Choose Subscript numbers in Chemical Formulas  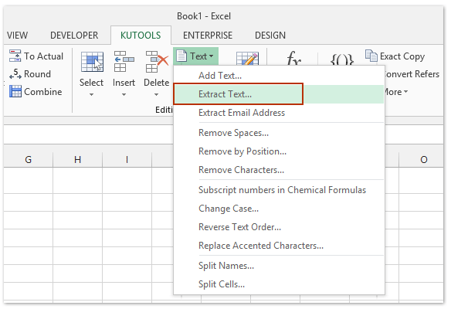pyautogui.click(x=279, y=190)
